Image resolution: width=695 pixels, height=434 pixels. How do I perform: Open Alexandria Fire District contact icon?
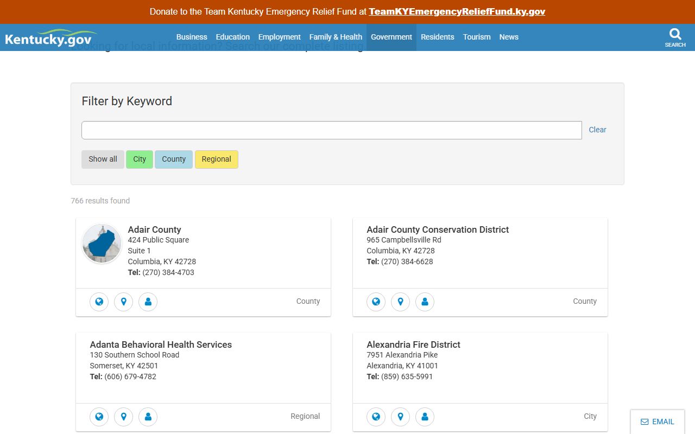(425, 417)
